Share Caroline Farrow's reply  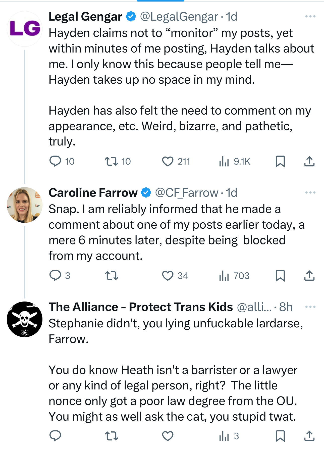(x=309, y=276)
